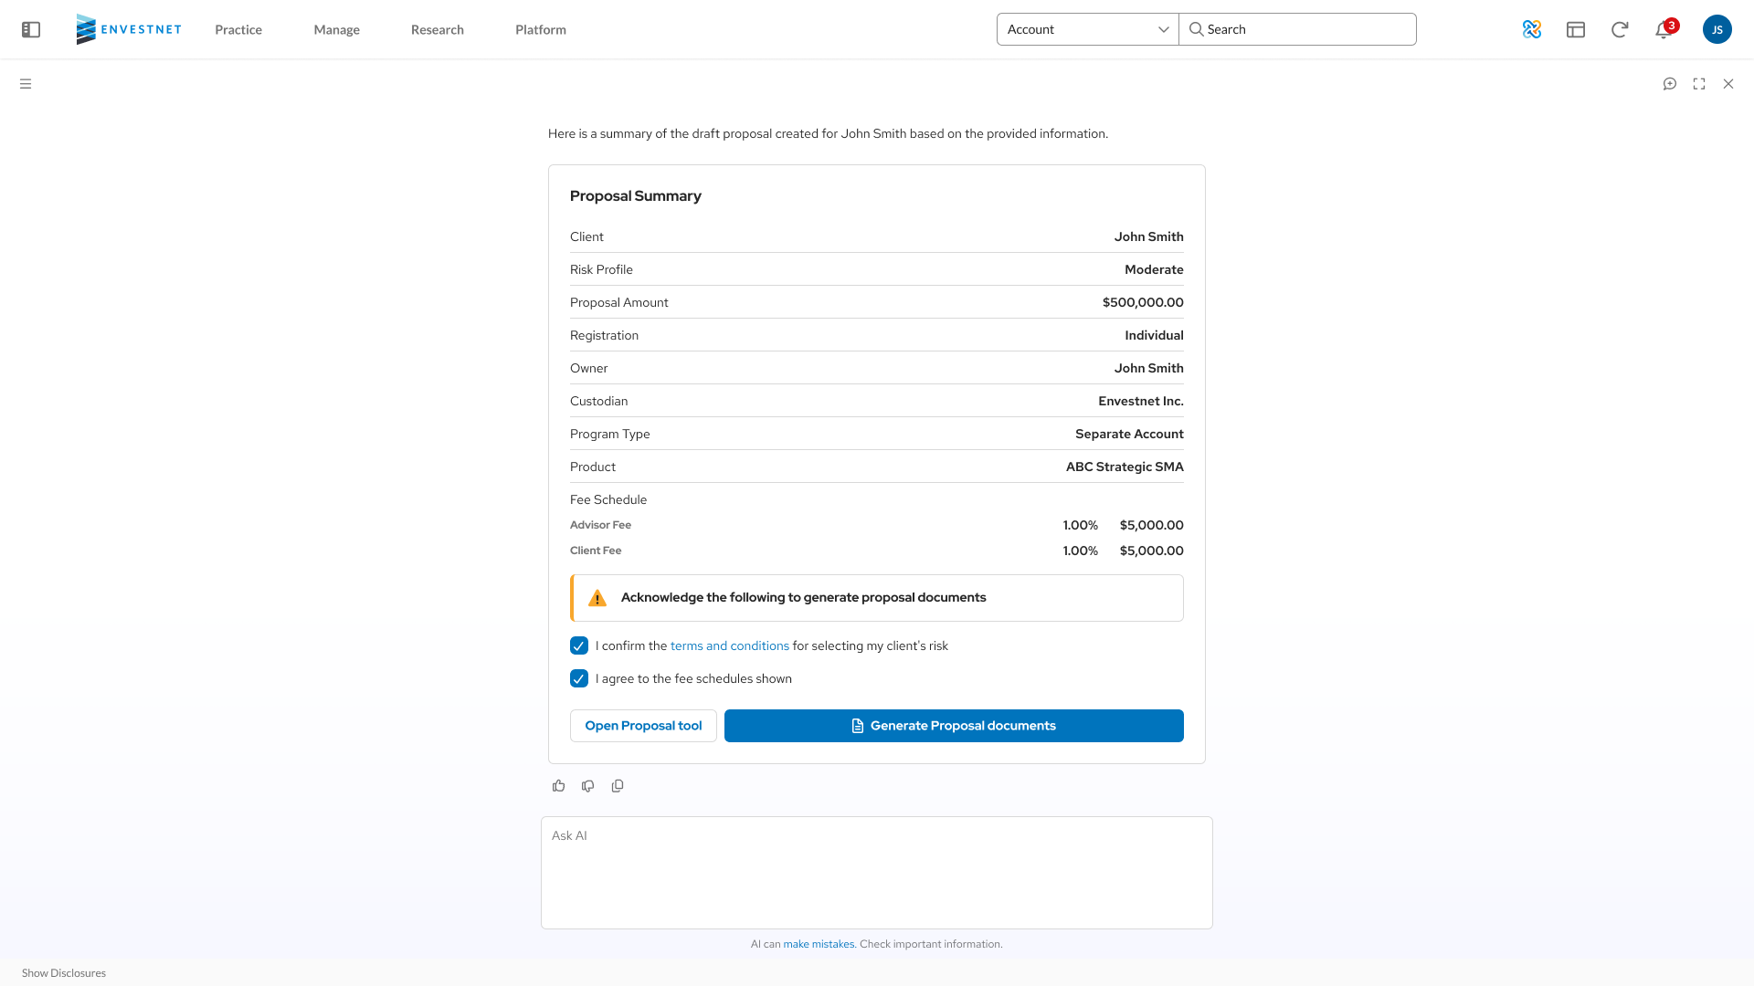
Task: Click the Proposal Summary heading
Action: pos(636,196)
